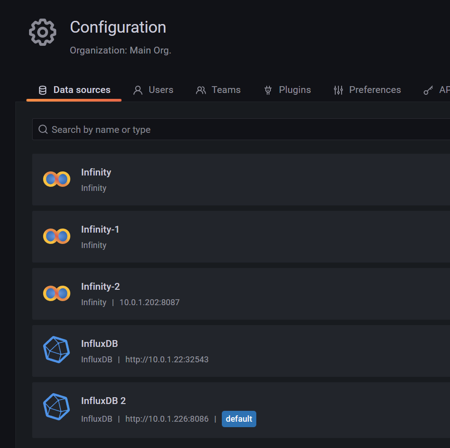The image size is (450, 448).
Task: Switch to the Users tab
Action: [153, 90]
